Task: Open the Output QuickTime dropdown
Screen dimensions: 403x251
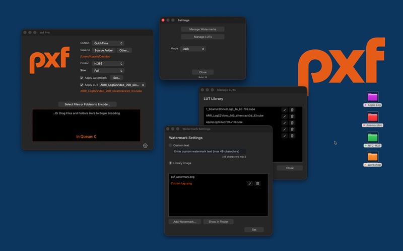Action: pos(108,43)
